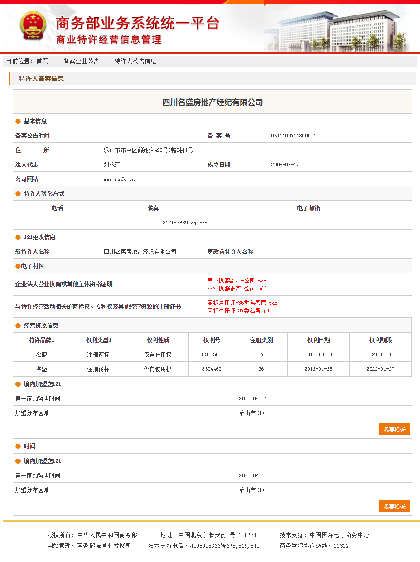
Task: Click header title 商务部业务系统统一平台
Action: [x=137, y=23]
